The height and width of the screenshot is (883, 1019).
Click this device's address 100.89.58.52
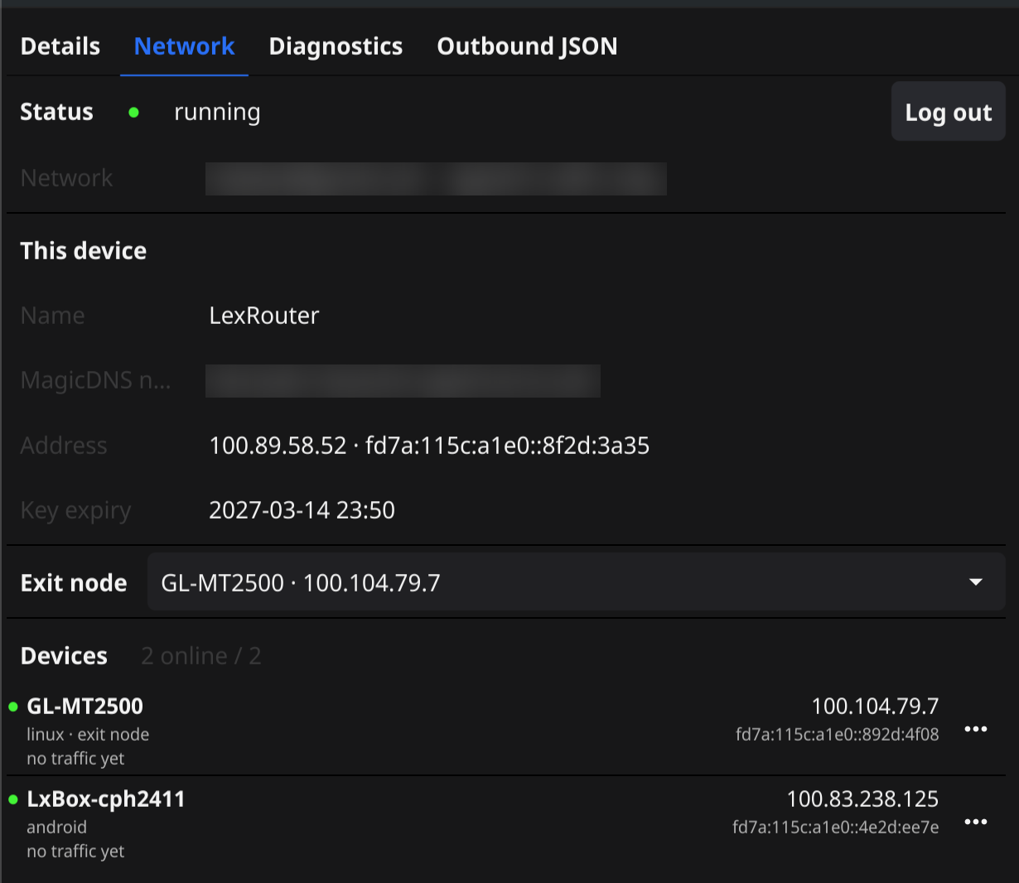pos(278,446)
